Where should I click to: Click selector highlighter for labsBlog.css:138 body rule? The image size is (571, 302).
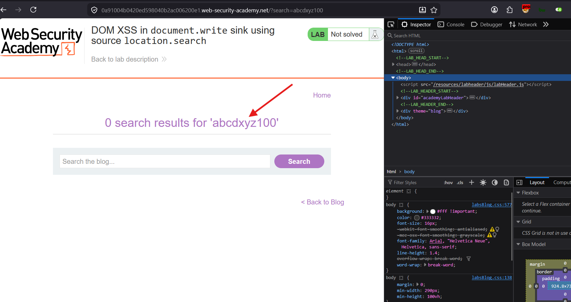tap(401, 278)
